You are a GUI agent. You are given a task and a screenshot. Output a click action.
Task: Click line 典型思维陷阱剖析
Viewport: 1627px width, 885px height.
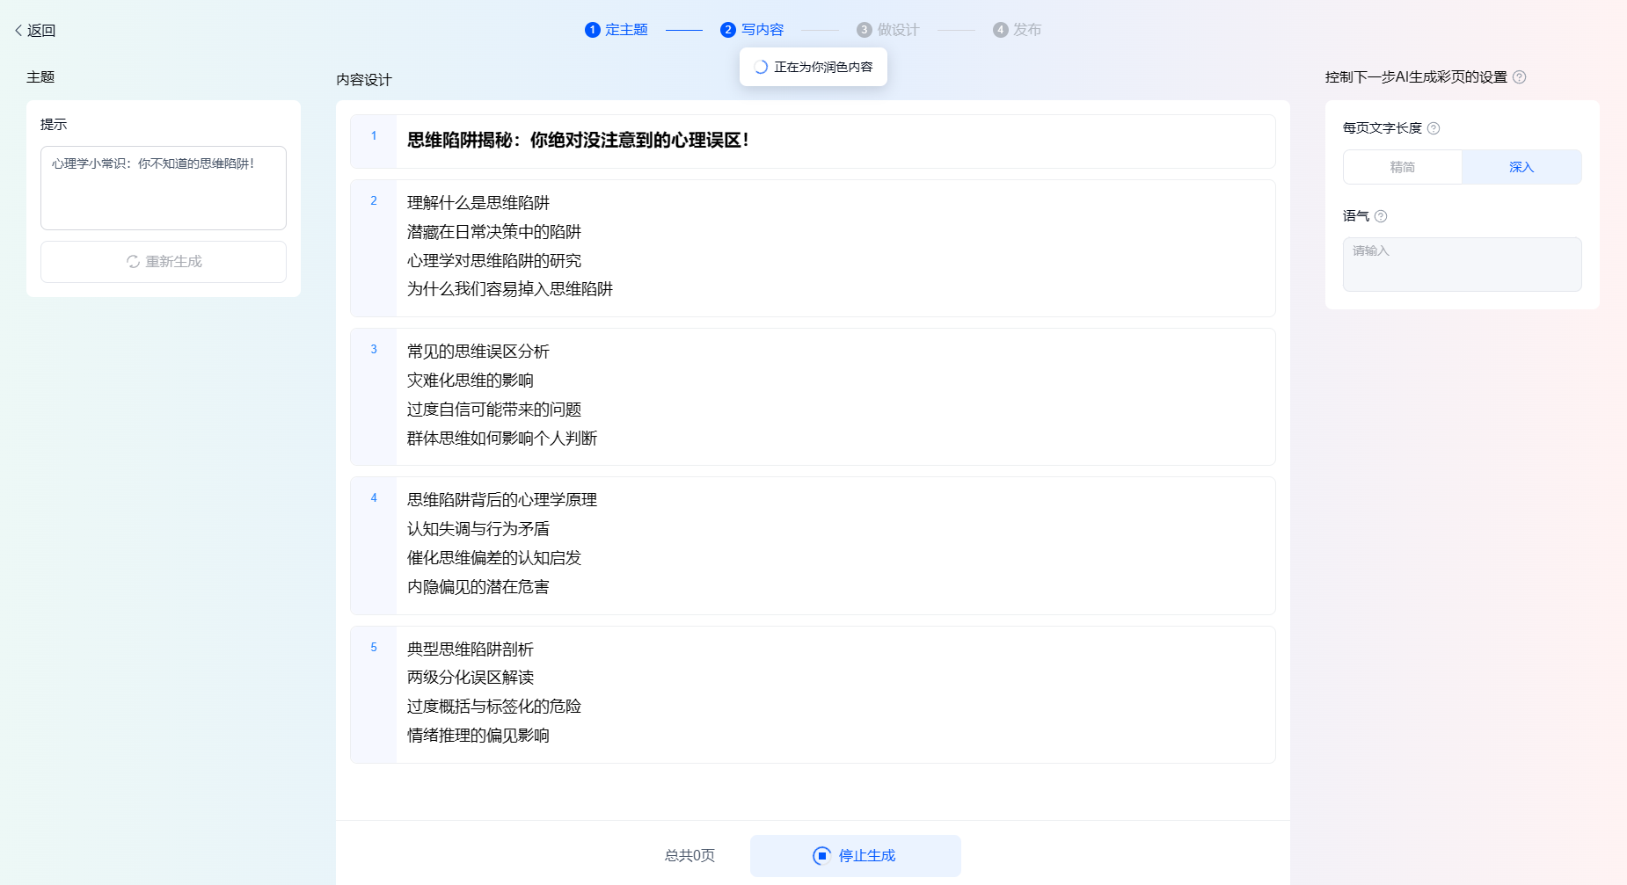tap(471, 649)
